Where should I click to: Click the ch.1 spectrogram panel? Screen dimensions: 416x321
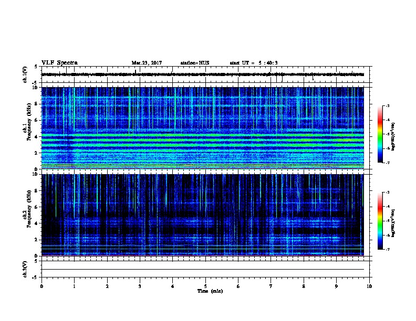203,128
